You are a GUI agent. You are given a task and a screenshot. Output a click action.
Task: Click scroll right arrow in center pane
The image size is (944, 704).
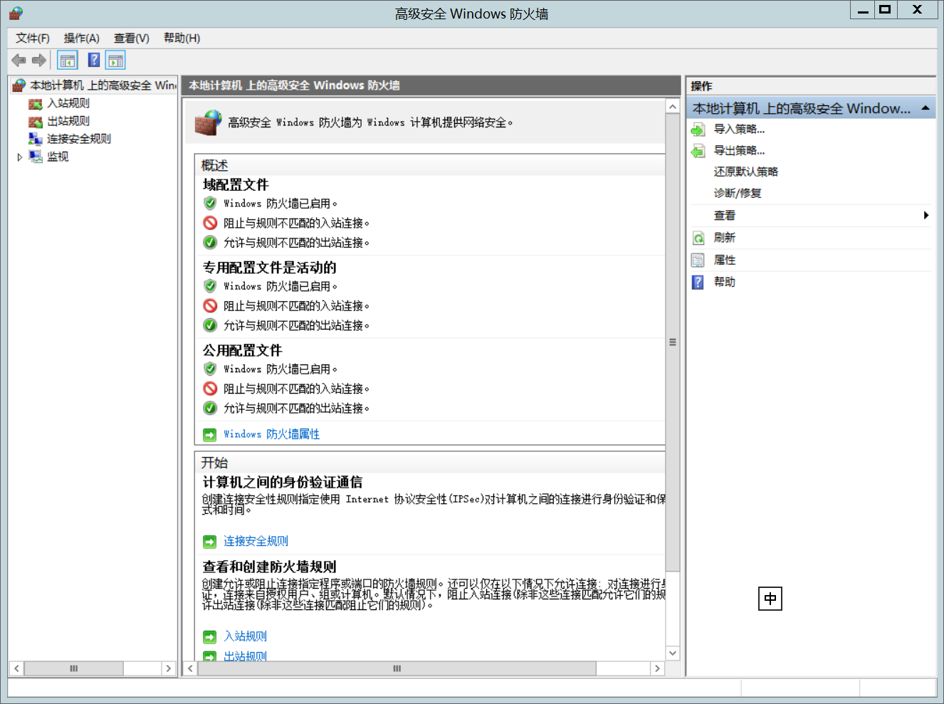coord(658,668)
